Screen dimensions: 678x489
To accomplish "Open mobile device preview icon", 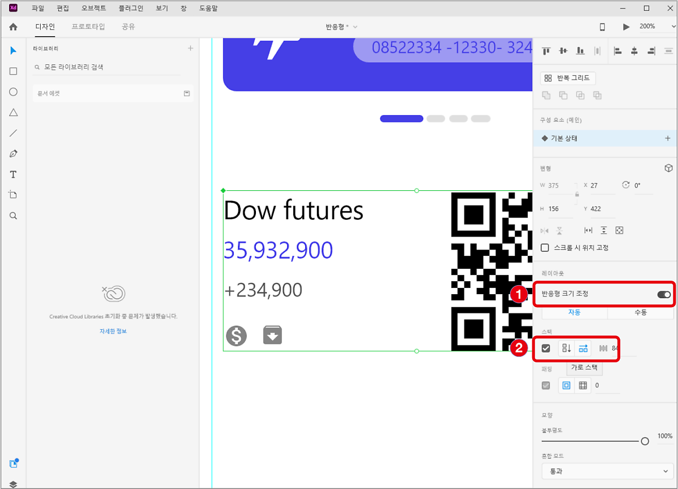I will 602,27.
